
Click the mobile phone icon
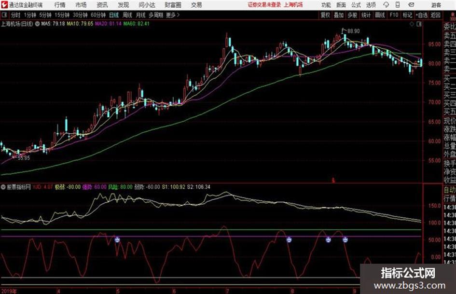[x=398, y=5]
